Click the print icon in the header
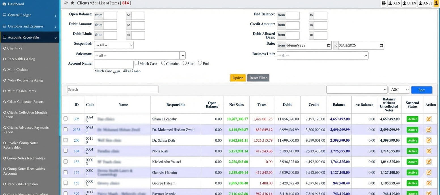Image resolution: width=440 pixels, height=195 pixels. tap(384, 3)
